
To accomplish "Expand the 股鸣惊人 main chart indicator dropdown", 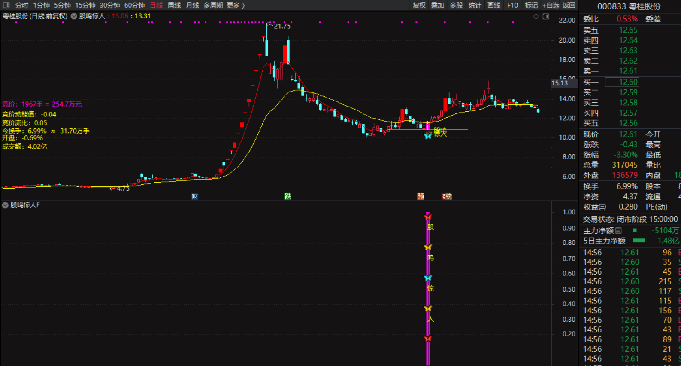I will [x=74, y=16].
